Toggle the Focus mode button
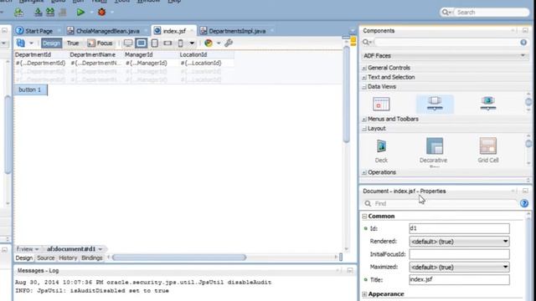 100,43
